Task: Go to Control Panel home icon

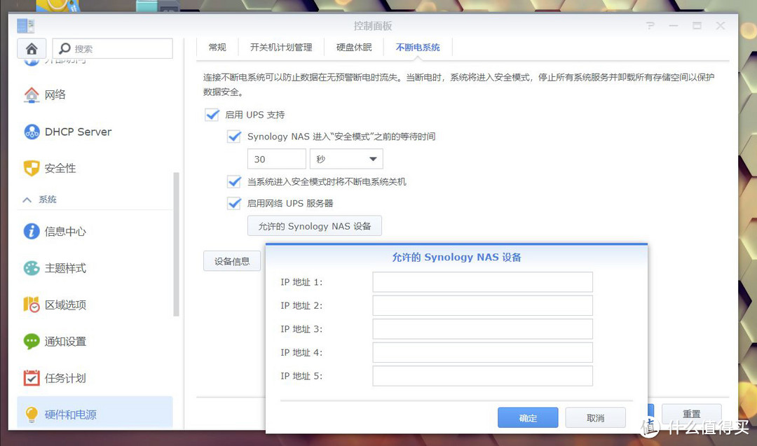Action: [32, 48]
